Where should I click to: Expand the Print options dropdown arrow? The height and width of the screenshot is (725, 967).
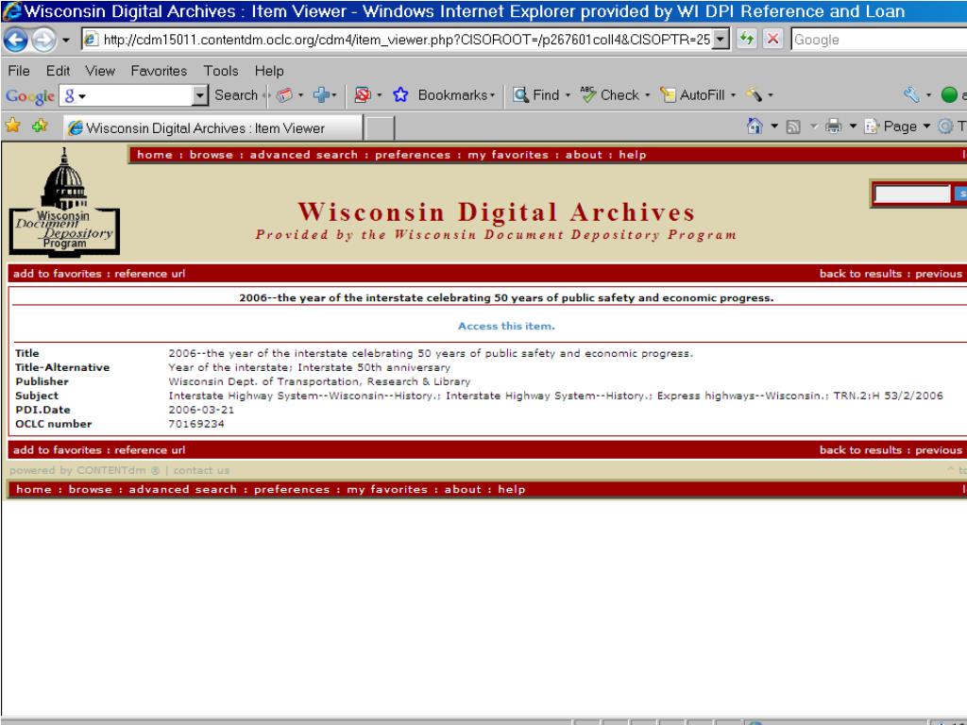pyautogui.click(x=853, y=126)
